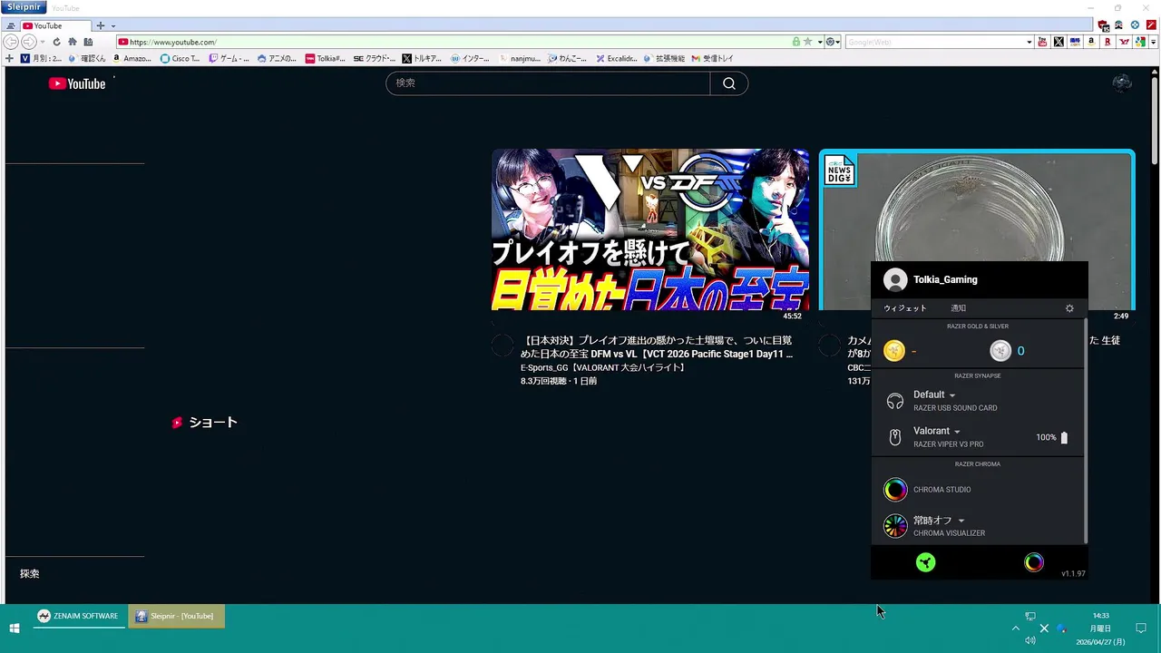
Task: Open the Google search box history dropdown
Action: coord(1029,42)
